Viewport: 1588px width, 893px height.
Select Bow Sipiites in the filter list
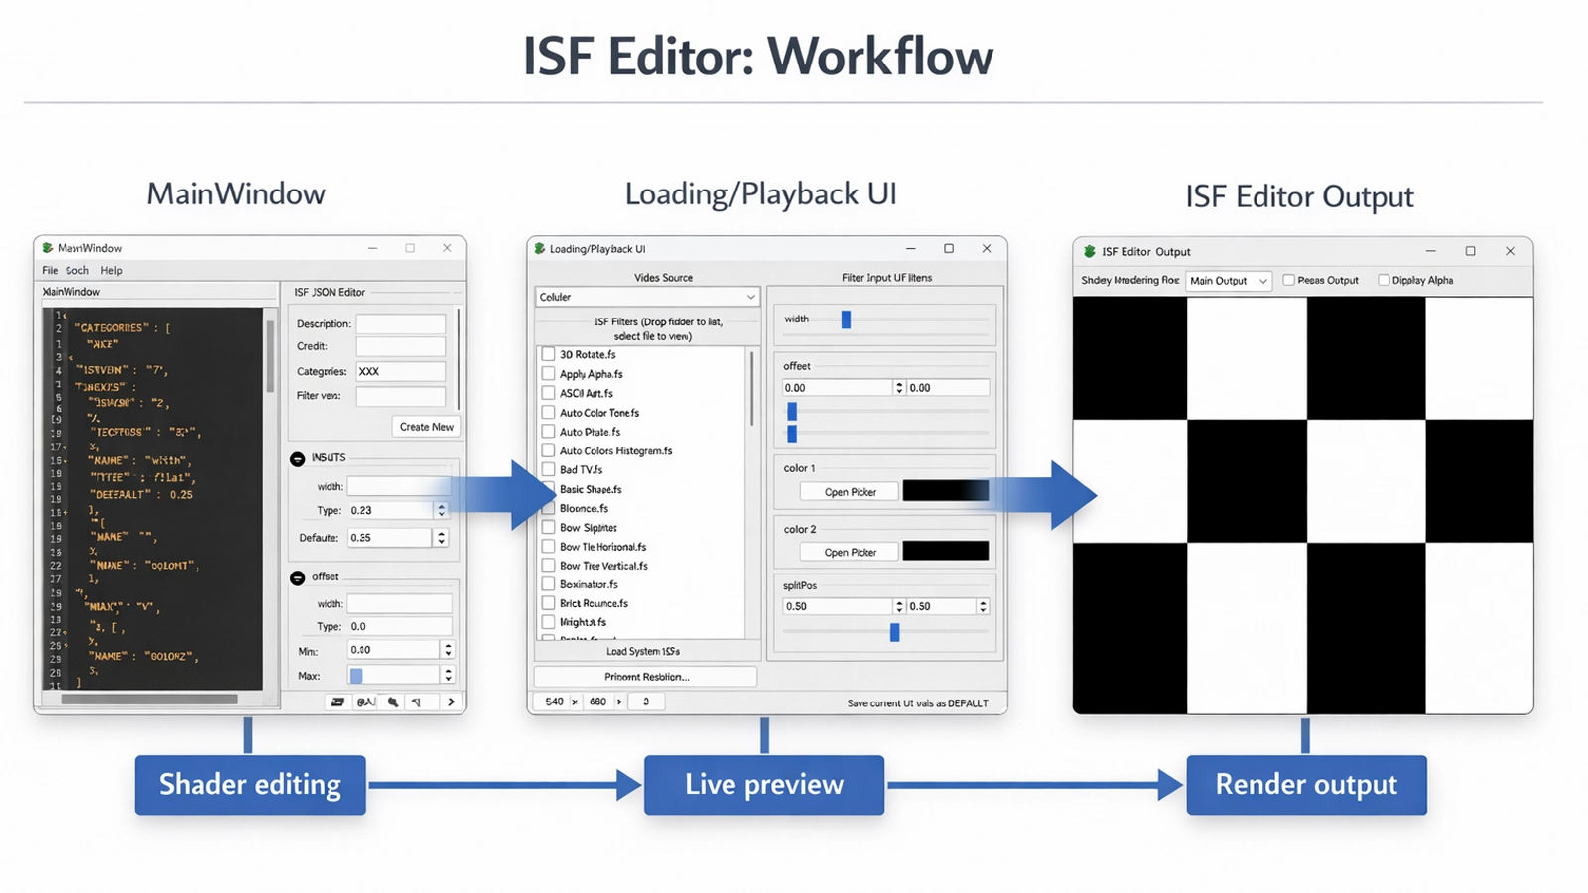[x=589, y=528]
